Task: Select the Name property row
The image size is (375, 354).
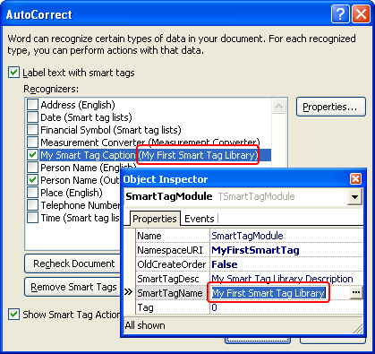Action: [173, 236]
